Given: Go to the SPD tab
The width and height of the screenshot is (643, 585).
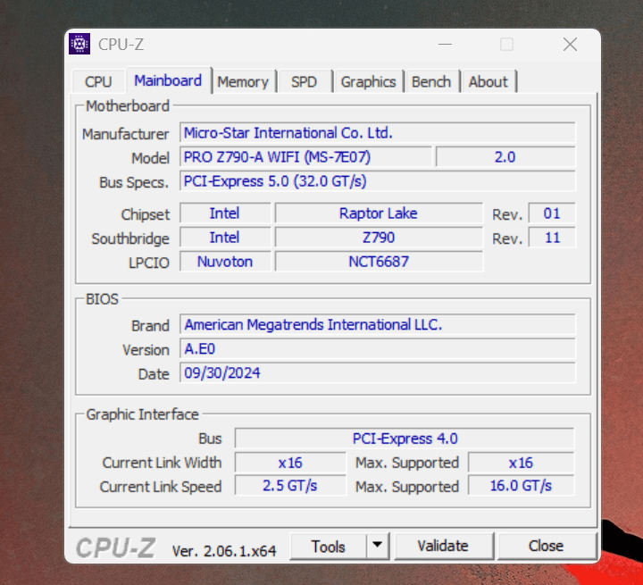Looking at the screenshot, I should coord(304,81).
